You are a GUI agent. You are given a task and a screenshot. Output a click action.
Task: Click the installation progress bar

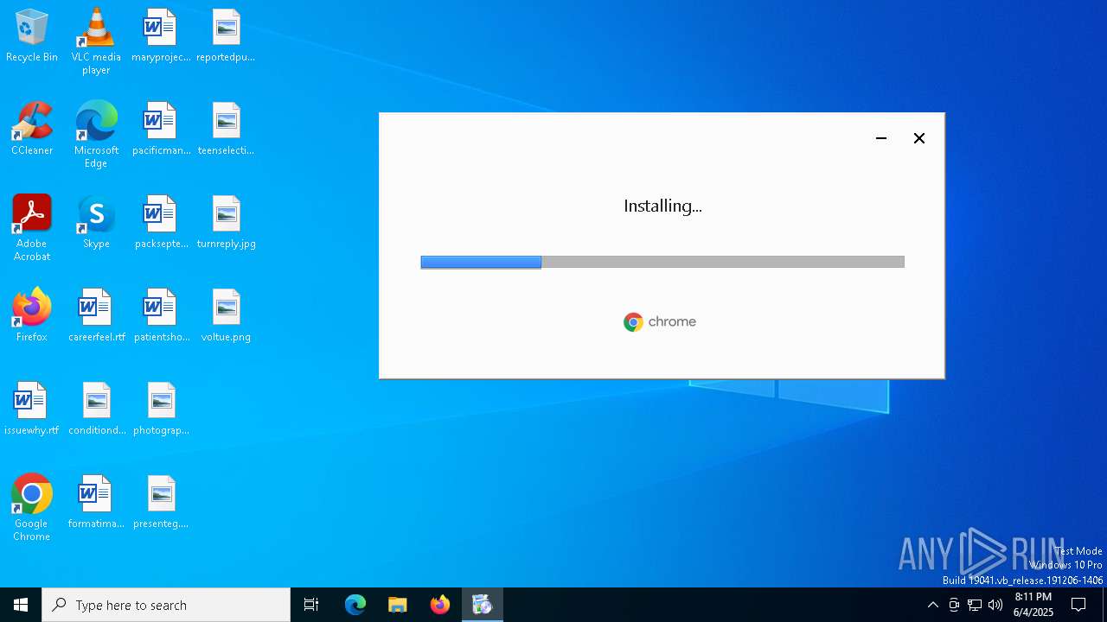point(662,262)
